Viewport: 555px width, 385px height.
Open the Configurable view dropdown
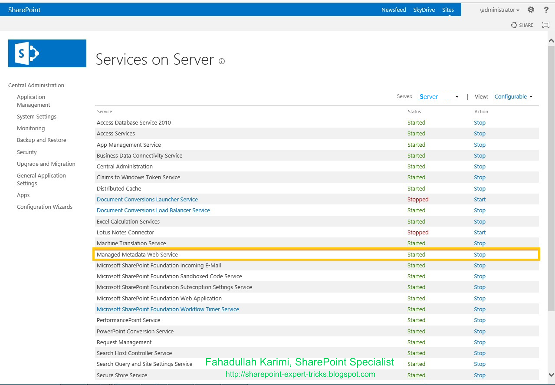tap(513, 96)
